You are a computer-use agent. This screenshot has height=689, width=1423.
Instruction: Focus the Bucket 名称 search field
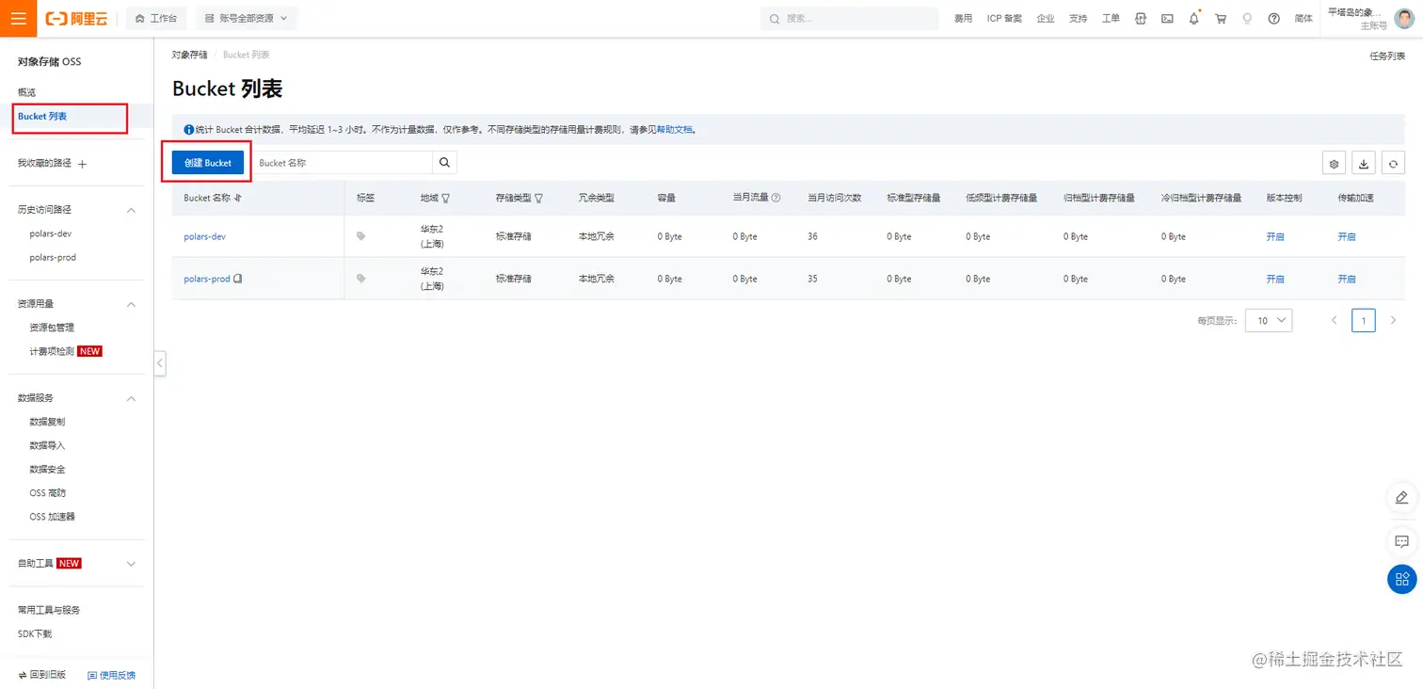pyautogui.click(x=342, y=163)
